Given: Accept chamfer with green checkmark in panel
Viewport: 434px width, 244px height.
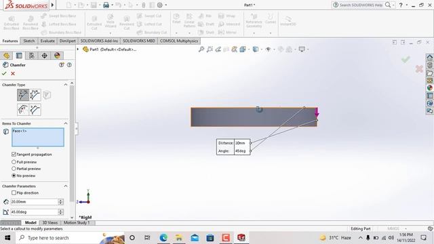Looking at the screenshot, I should tap(4, 74).
